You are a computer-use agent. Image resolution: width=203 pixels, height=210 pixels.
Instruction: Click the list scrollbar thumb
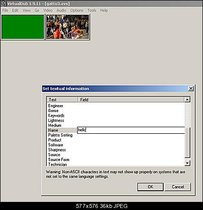click(187, 142)
